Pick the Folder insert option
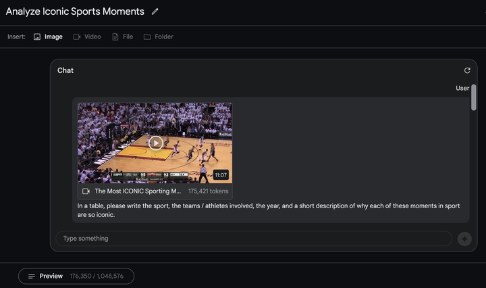Screen dimensions: 486x288 159,37
